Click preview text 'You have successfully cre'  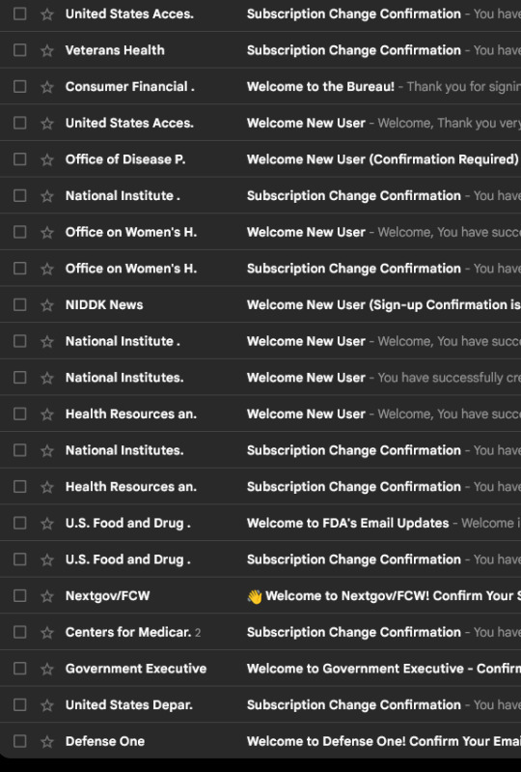coord(449,378)
